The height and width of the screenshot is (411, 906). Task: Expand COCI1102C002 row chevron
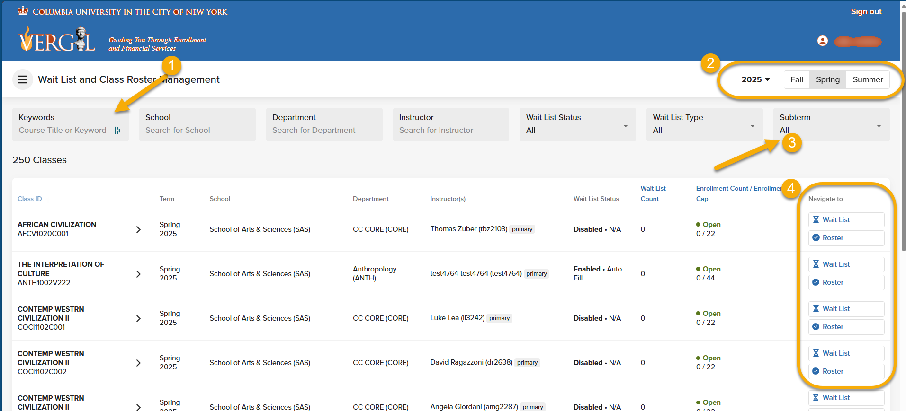tap(138, 363)
